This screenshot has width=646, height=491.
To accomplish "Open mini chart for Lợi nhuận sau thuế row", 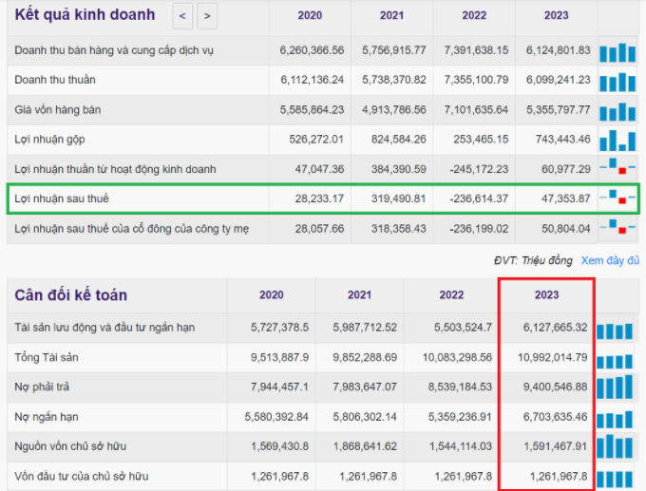I will (x=617, y=197).
